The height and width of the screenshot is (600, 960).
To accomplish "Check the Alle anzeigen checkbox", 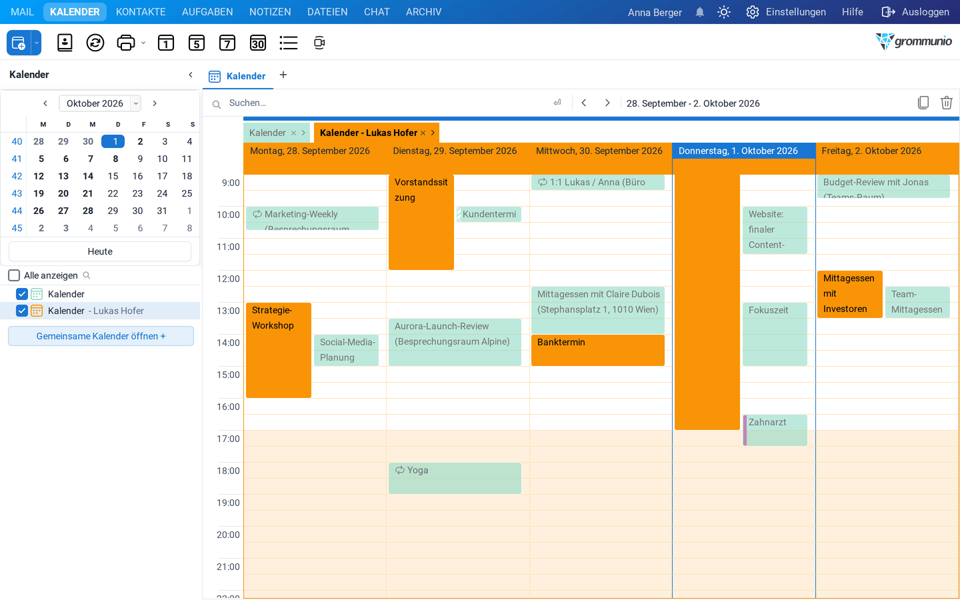I will (x=14, y=275).
